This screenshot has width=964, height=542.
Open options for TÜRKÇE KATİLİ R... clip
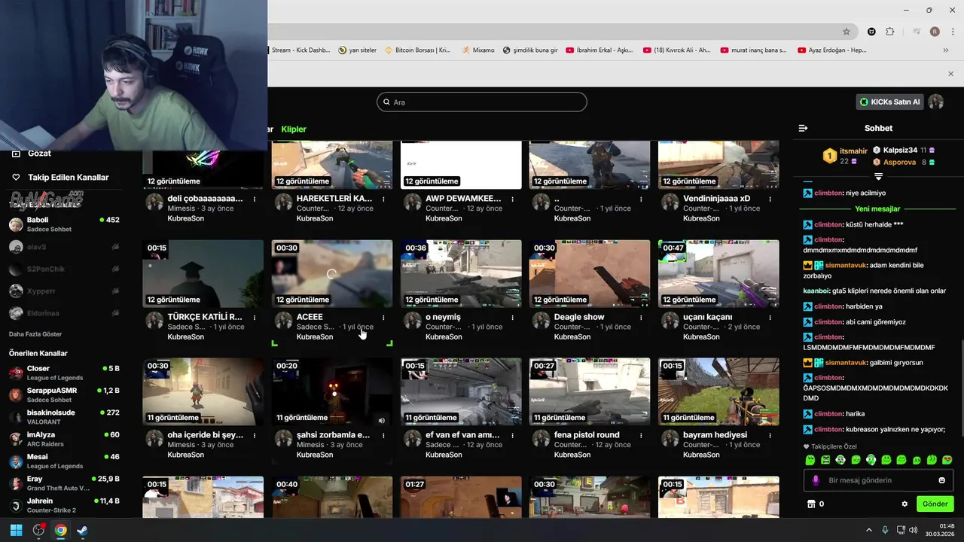pyautogui.click(x=255, y=317)
